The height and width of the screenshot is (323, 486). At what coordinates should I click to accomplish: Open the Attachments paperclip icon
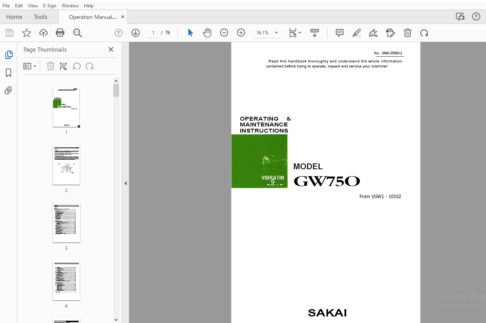[x=8, y=91]
